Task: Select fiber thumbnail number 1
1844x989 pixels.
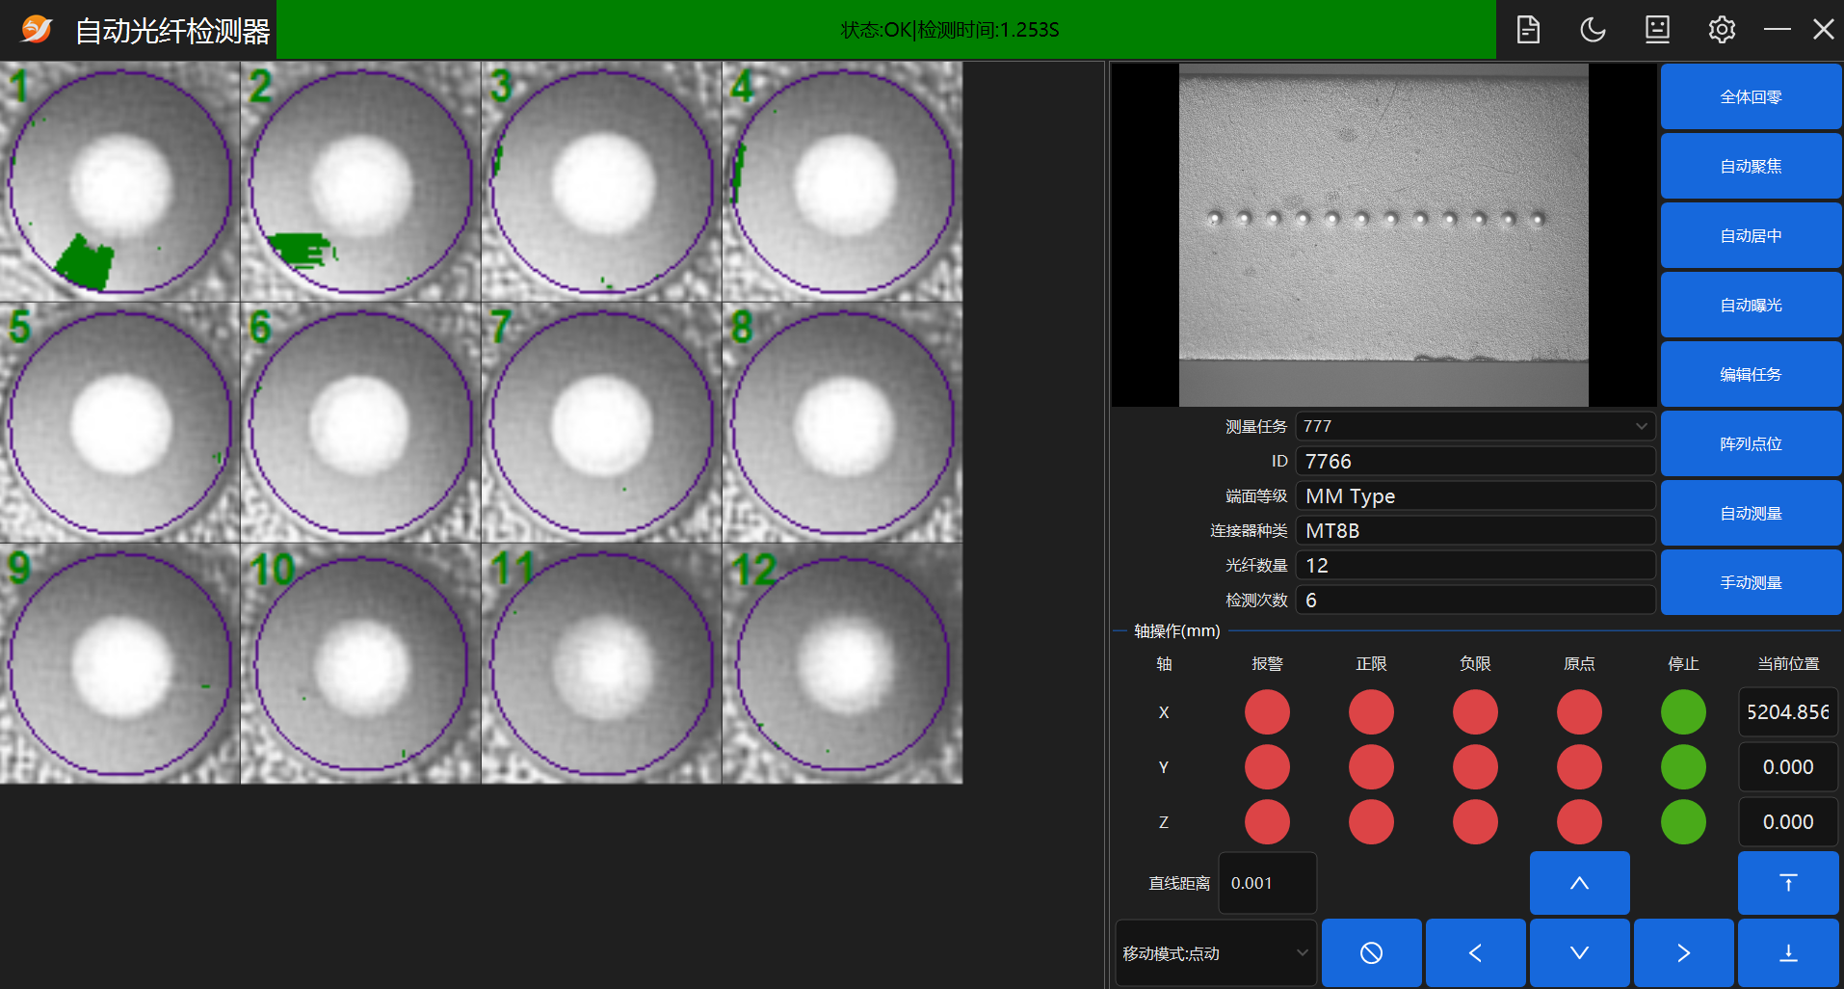Action: [x=120, y=181]
